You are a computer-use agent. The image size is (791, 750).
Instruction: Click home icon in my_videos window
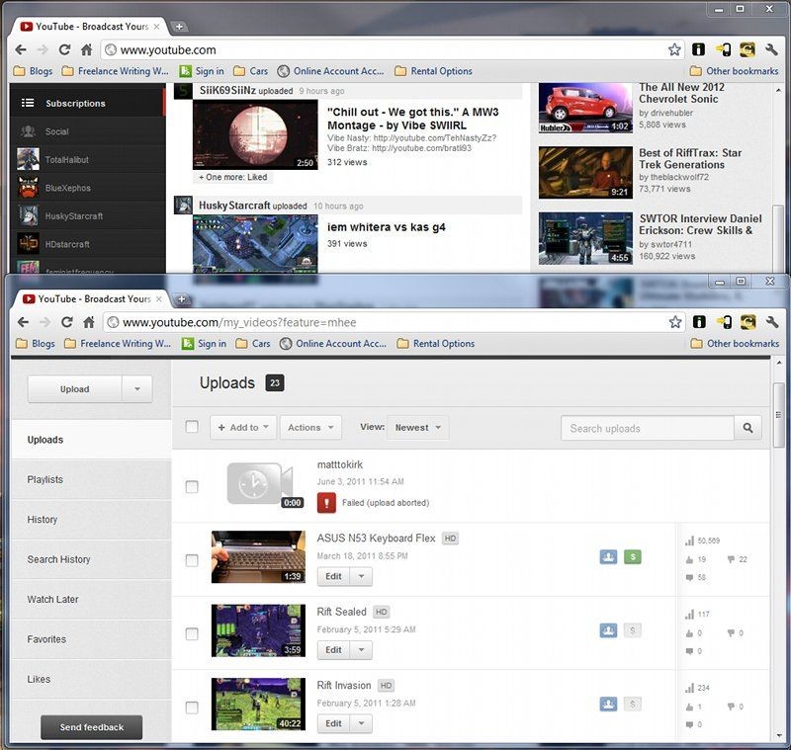click(89, 322)
